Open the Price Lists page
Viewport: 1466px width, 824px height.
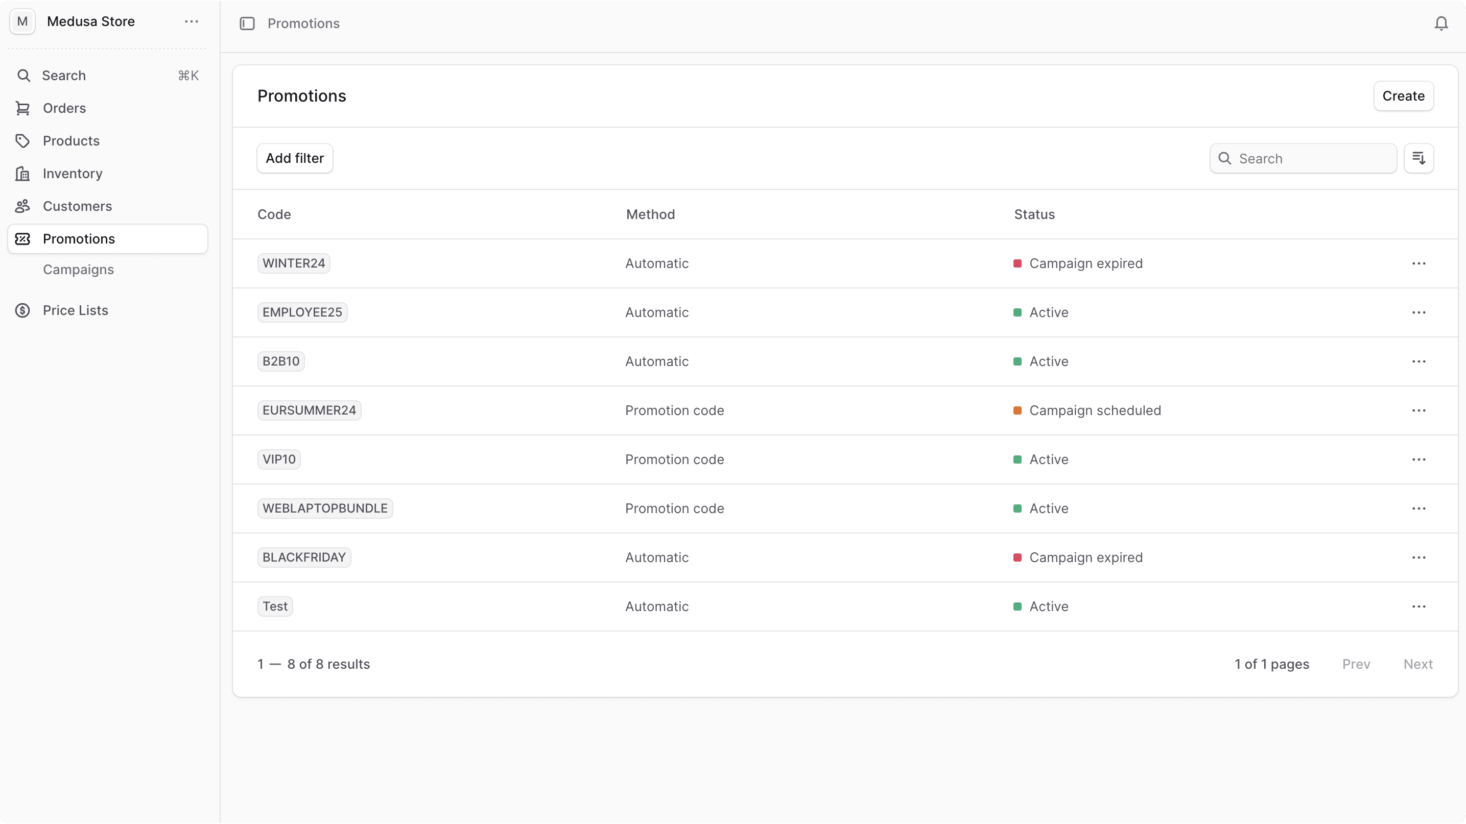point(75,310)
